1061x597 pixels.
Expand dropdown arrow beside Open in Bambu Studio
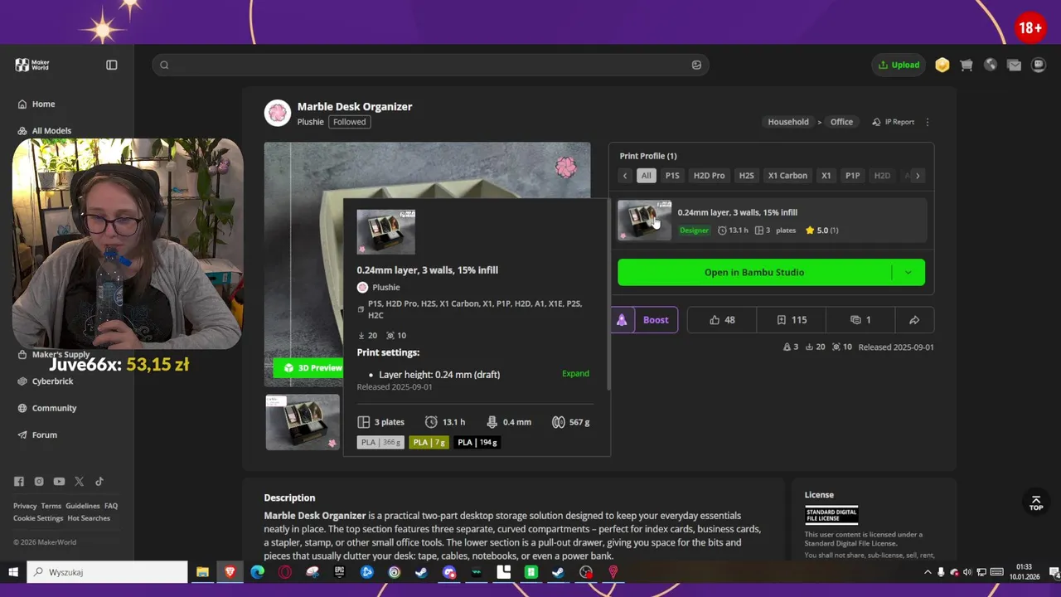tap(908, 272)
